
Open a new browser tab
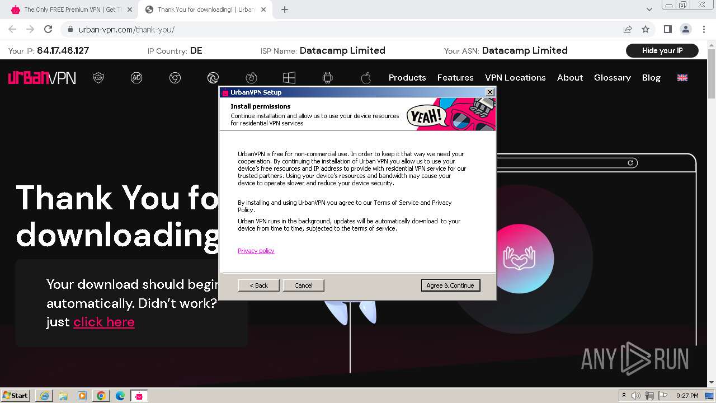point(284,10)
